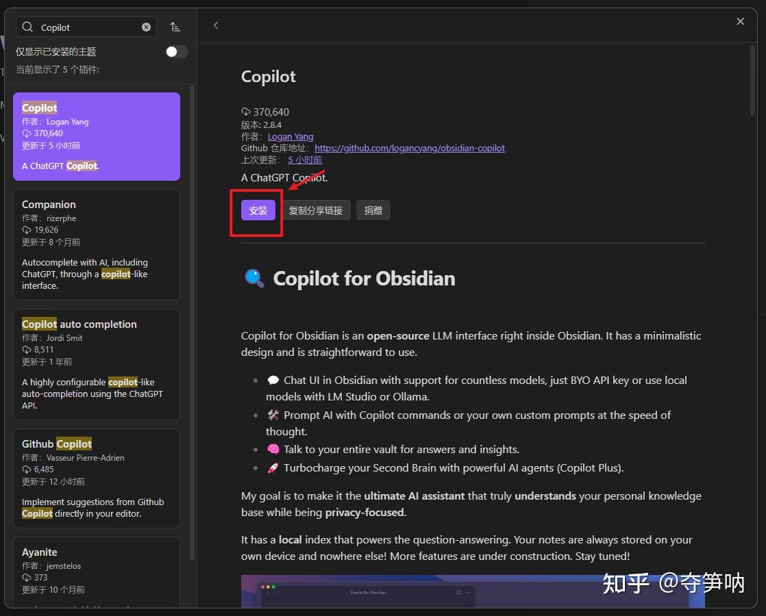Open the sort order icon beside search
Image resolution: width=766 pixels, height=616 pixels.
tap(175, 26)
